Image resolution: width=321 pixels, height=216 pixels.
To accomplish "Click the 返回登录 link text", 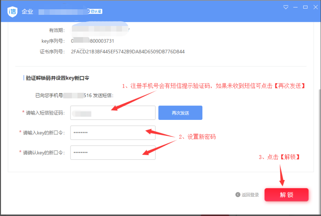I will click(250, 195).
